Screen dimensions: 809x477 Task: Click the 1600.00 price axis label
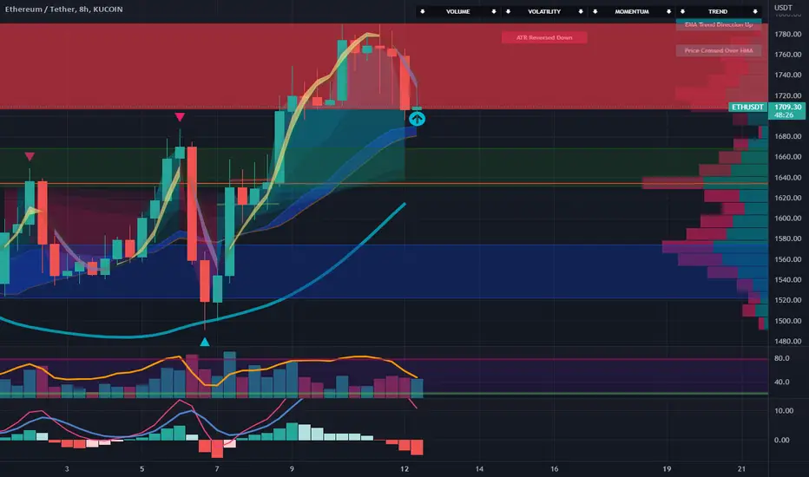point(788,219)
